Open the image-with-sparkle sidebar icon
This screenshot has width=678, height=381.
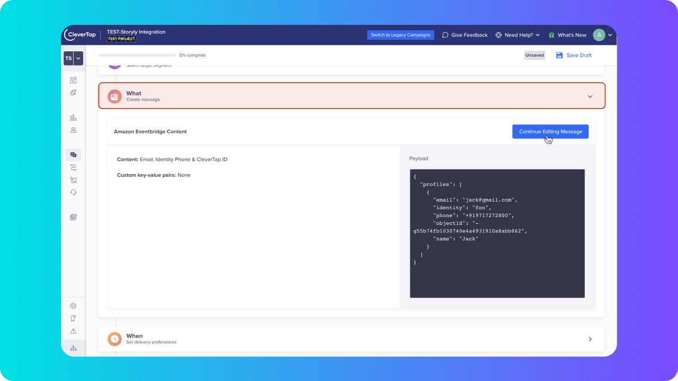coord(73,180)
